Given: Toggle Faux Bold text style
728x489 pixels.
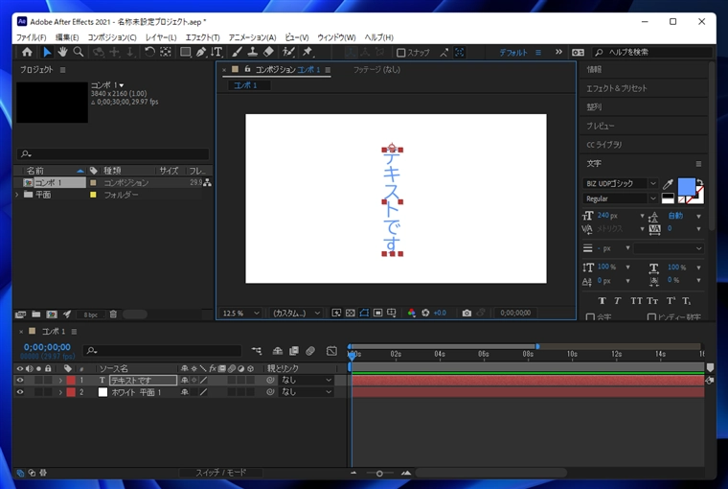Looking at the screenshot, I should (603, 301).
